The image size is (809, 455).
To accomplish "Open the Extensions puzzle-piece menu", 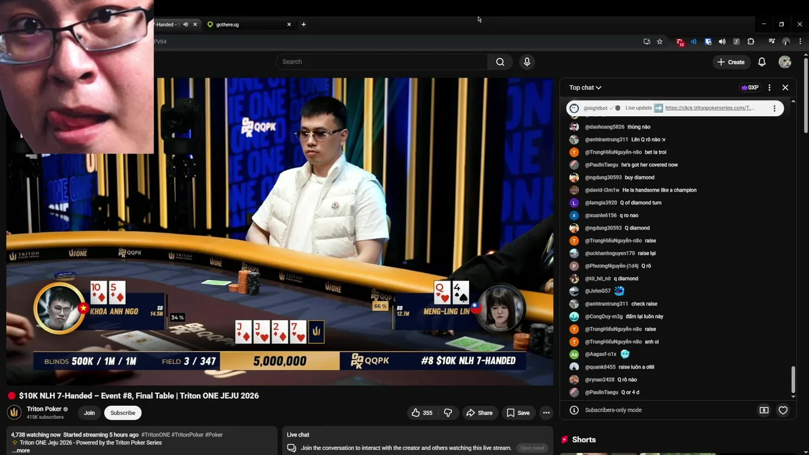I will 751,42.
